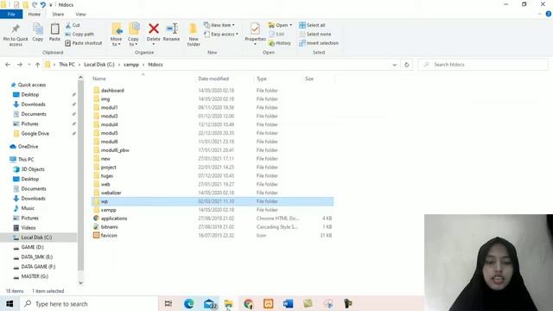Select the project folder
Image resolution: width=553 pixels, height=311 pixels.
click(108, 167)
